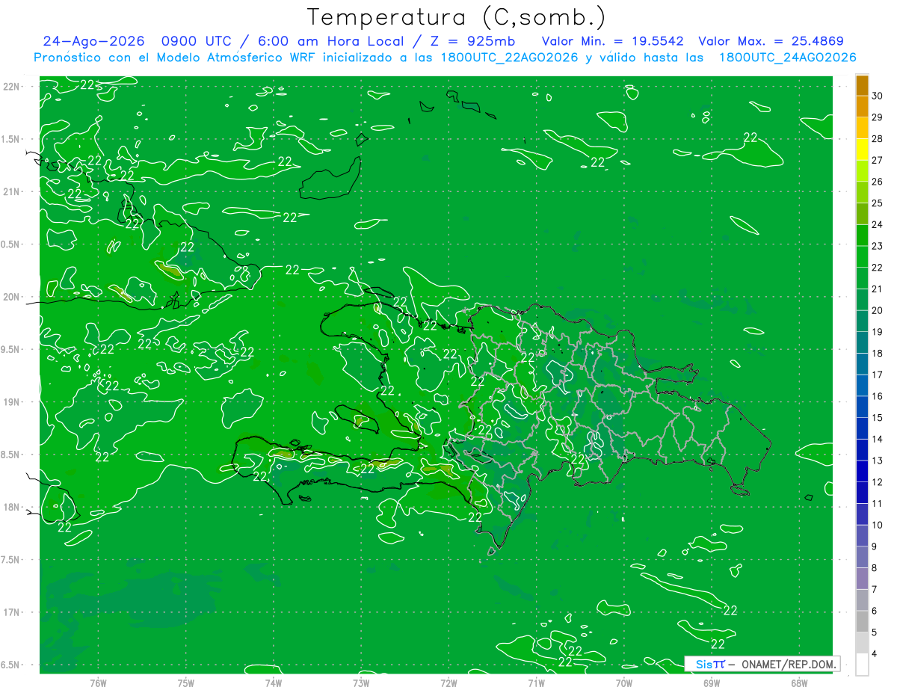Click the gray legend swatch between 5 and 6
This screenshot has width=897, height=693.
pos(862,621)
